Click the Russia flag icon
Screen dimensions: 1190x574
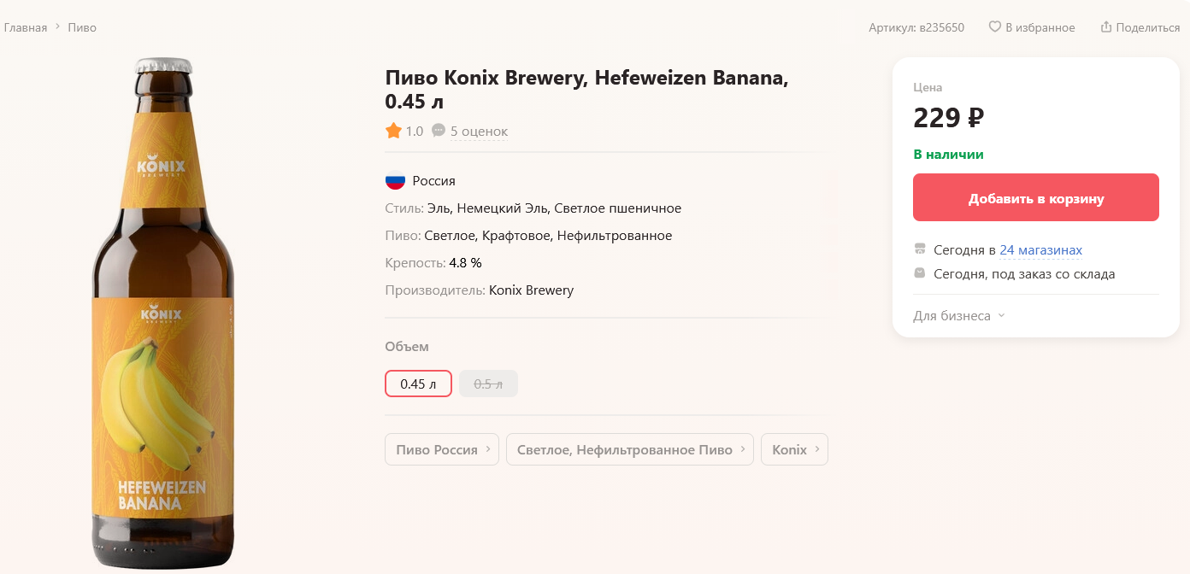pos(395,181)
